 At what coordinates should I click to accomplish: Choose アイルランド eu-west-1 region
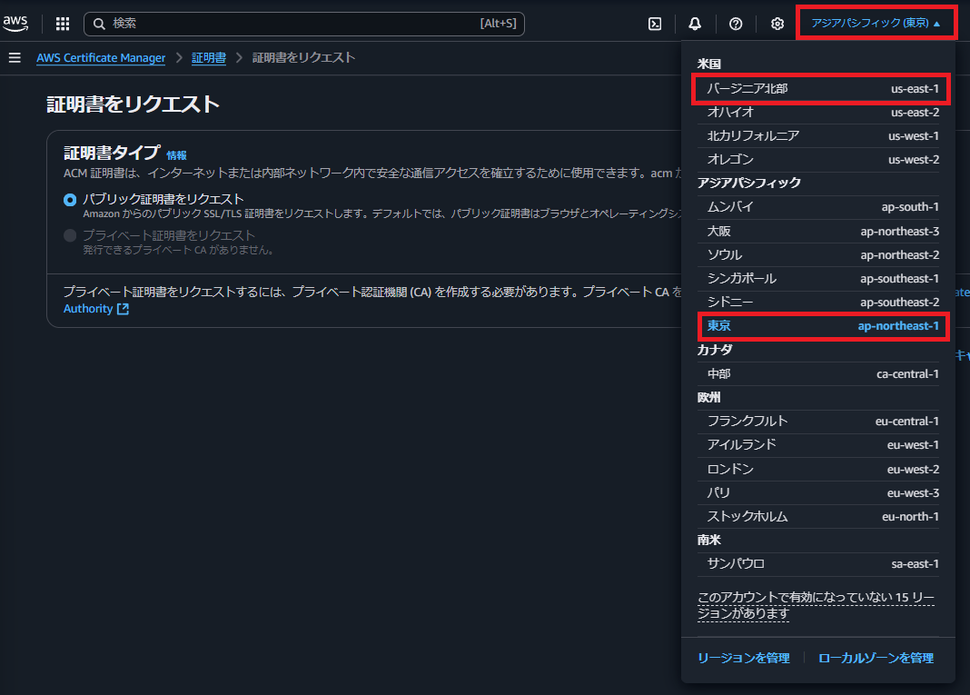[x=818, y=444]
